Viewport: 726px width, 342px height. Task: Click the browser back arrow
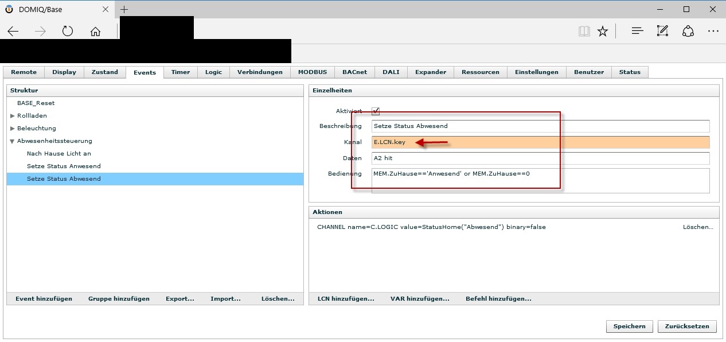pos(13,32)
